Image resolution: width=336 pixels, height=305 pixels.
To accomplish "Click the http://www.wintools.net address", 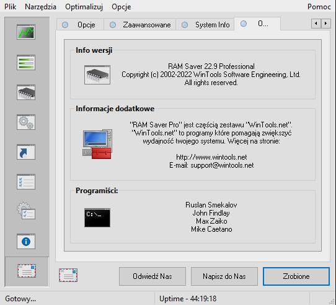I will pos(211,157).
